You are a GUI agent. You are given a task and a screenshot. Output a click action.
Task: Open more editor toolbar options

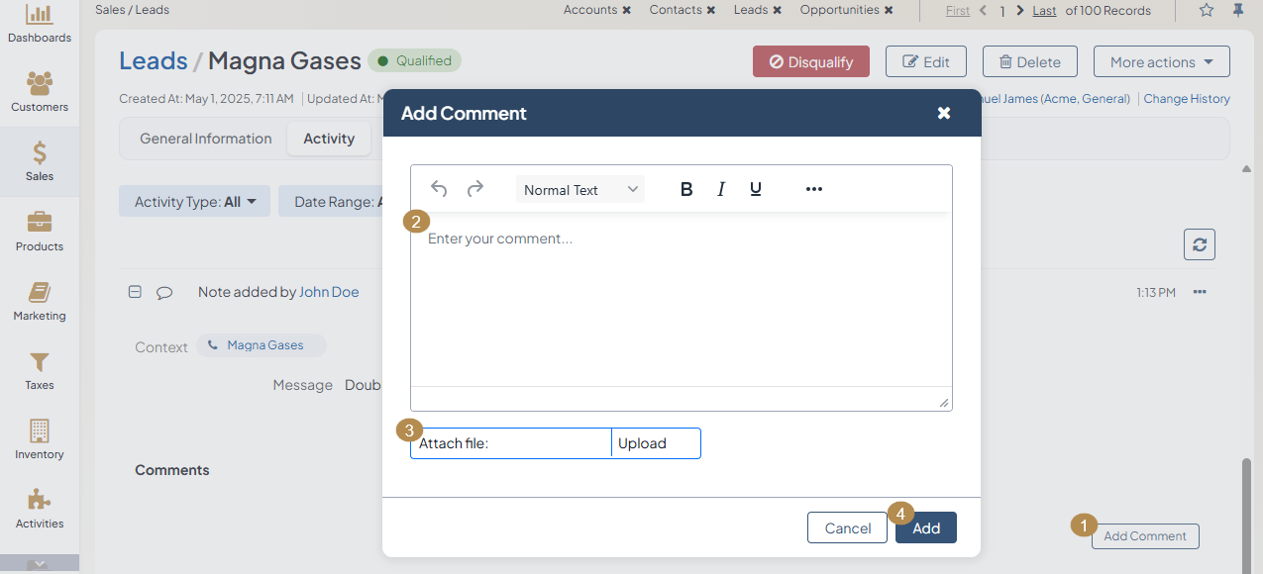(814, 189)
